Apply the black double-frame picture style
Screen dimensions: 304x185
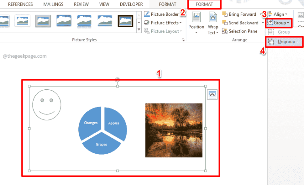[x=125, y=21]
